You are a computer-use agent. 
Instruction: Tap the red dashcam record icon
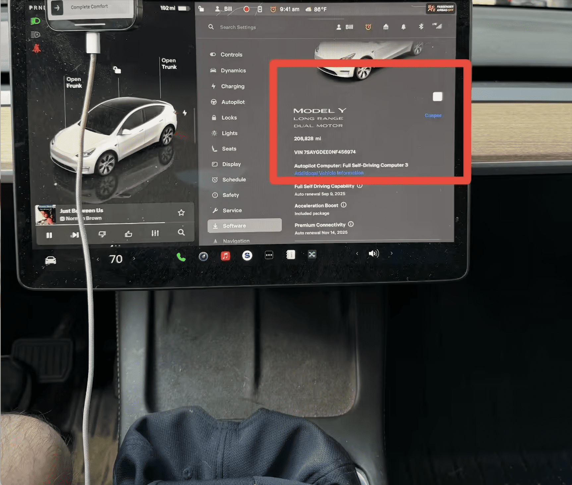pyautogui.click(x=246, y=9)
